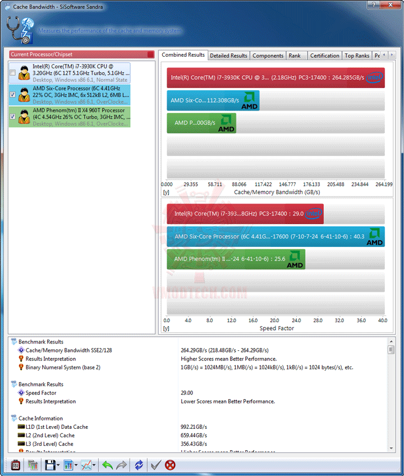
Task: Uncheck the AMD Phenom II X4 960T checkbox
Action: coord(12,117)
